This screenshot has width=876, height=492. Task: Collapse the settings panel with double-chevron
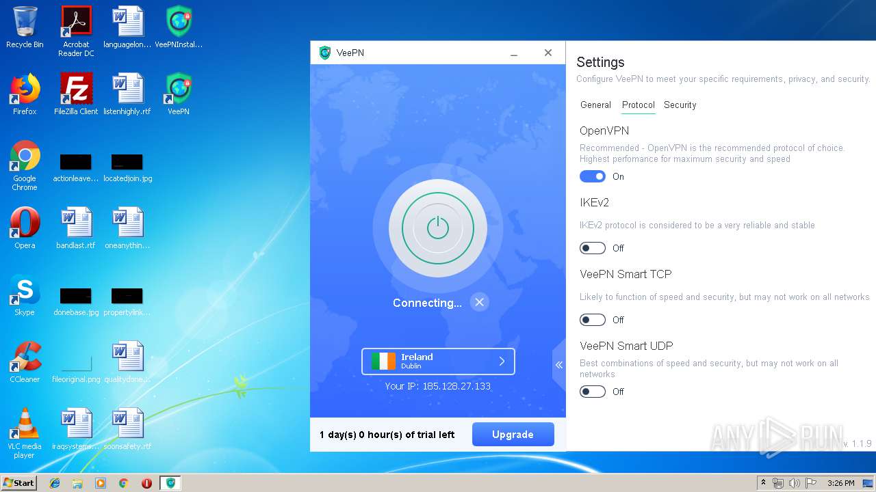tap(559, 365)
